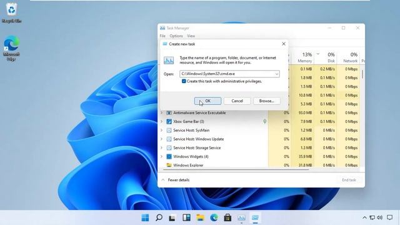Open File Explorer from taskbar
Screen dimensions: 400x225
200,217
